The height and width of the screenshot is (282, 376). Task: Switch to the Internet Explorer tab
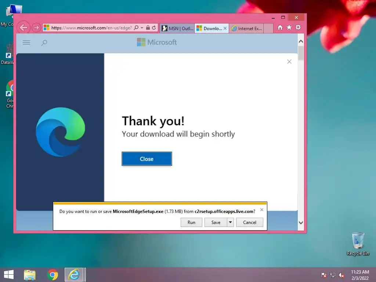(x=246, y=28)
